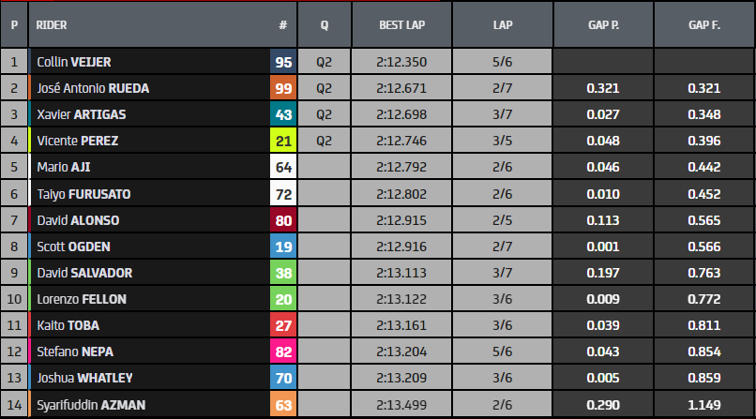
Task: Open rider Syarifuddin AZMAN's name
Action: point(87,404)
